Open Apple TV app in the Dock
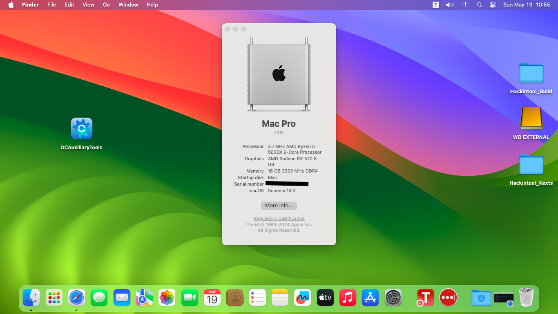558x314 pixels. (x=325, y=297)
